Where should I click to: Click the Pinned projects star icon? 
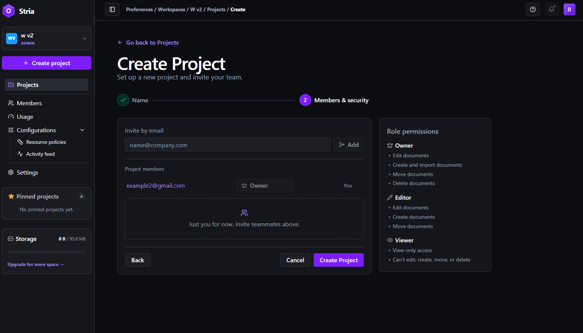[x=11, y=196]
